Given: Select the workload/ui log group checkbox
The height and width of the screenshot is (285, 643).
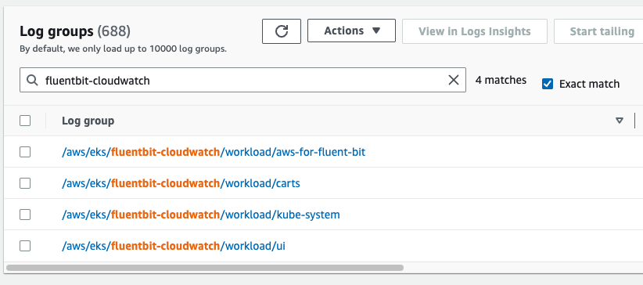Looking at the screenshot, I should click(25, 246).
